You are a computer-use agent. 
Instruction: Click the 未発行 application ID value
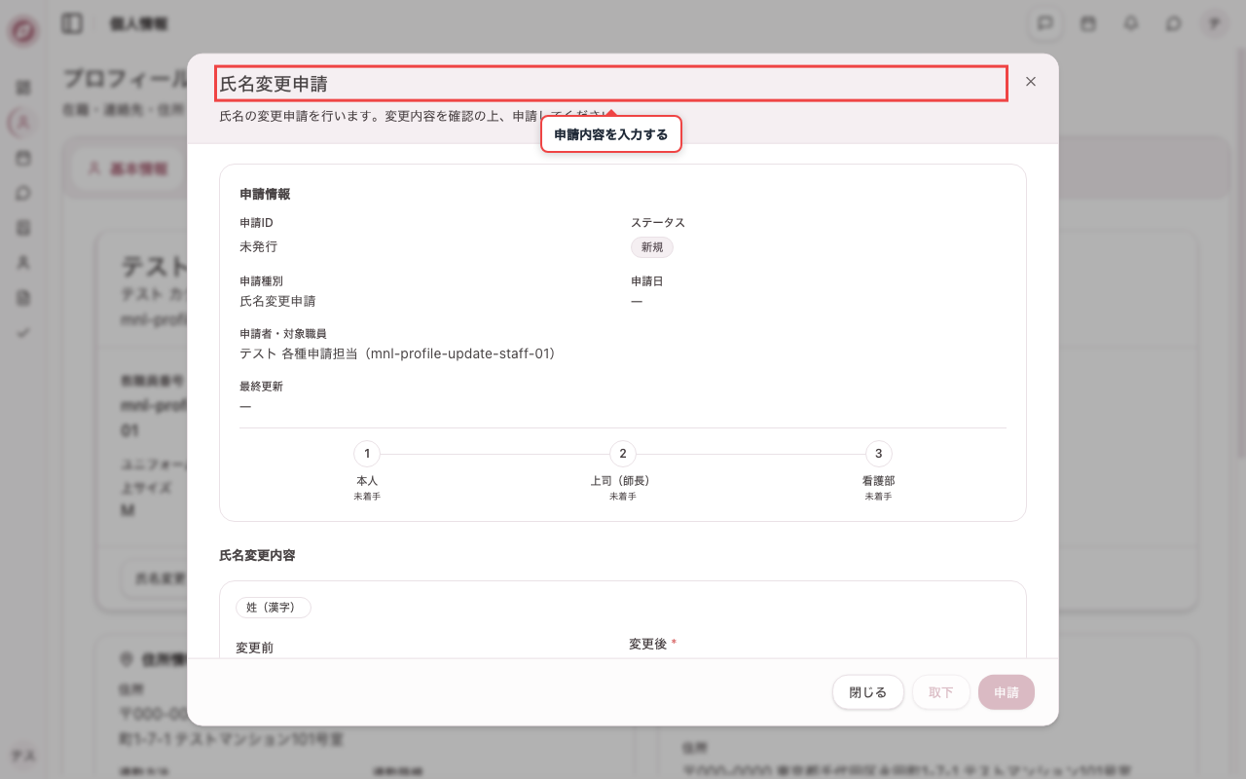click(x=258, y=246)
